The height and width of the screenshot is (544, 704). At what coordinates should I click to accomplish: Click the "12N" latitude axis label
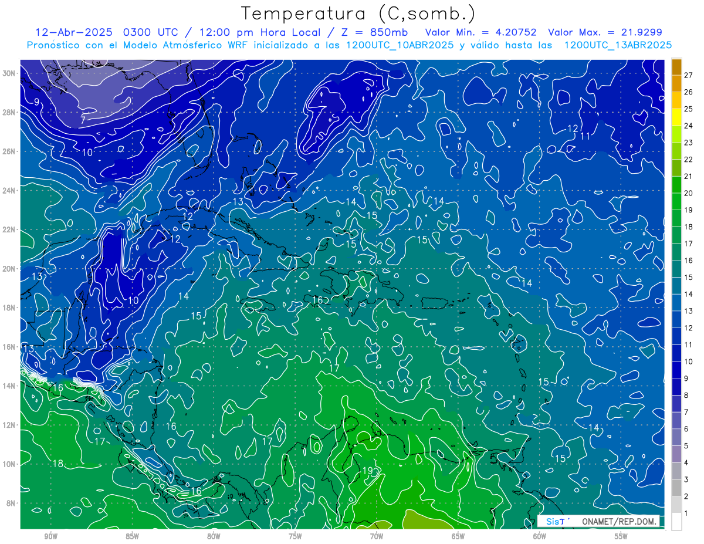coord(9,425)
